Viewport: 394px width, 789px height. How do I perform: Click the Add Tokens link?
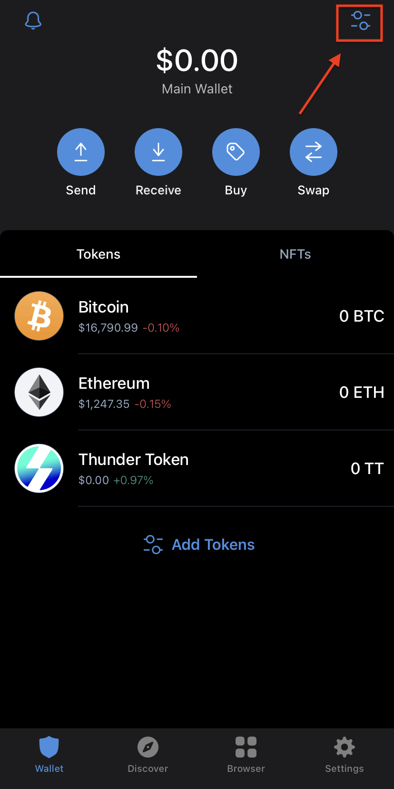pyautogui.click(x=199, y=545)
